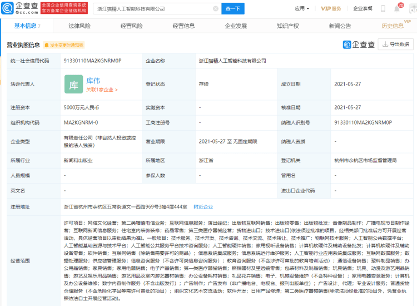
Task: Switch to the 法律风险 tab
Action: tap(79, 26)
